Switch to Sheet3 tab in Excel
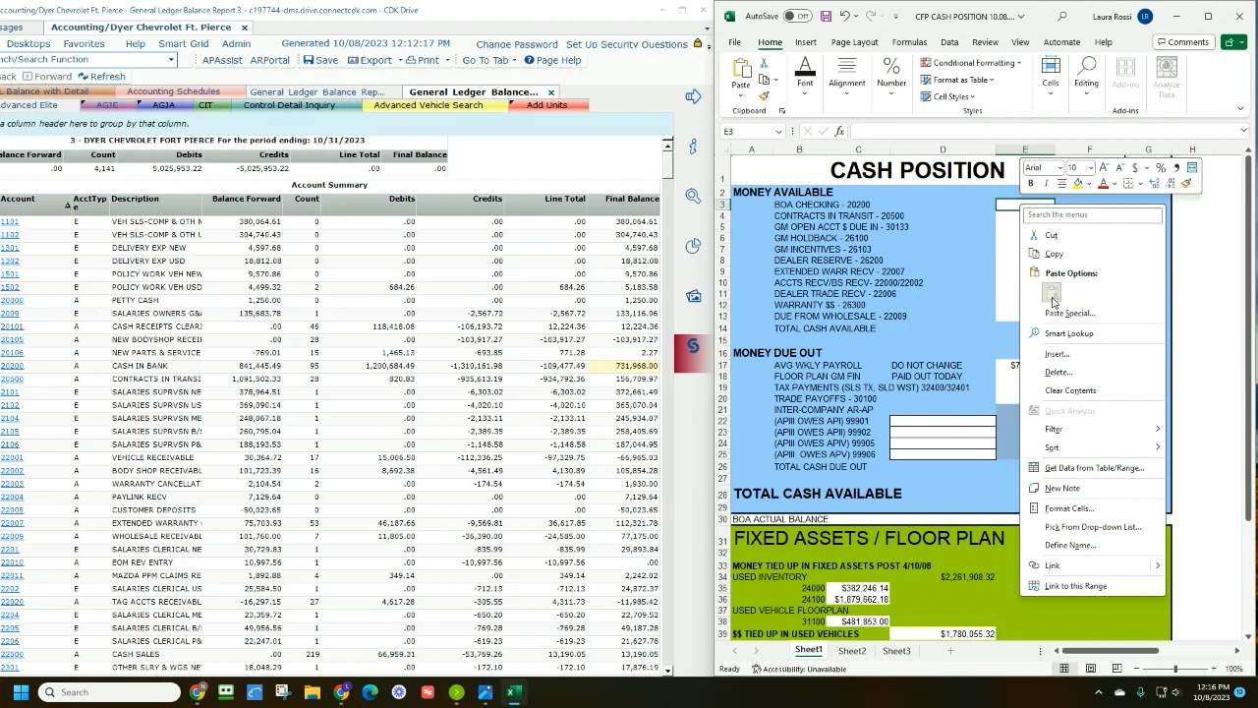 coord(896,651)
